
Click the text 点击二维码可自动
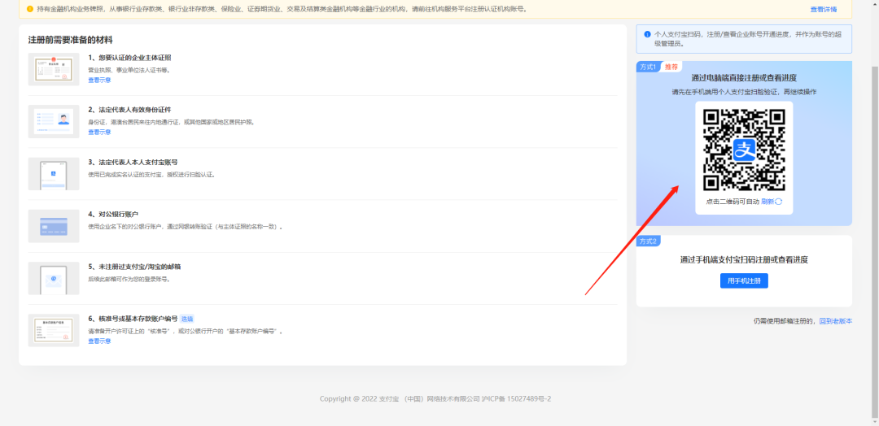732,202
